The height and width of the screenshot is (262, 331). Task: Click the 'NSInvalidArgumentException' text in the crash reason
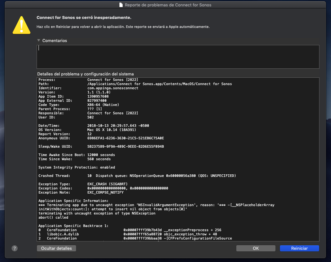pyautogui.click(x=166, y=205)
